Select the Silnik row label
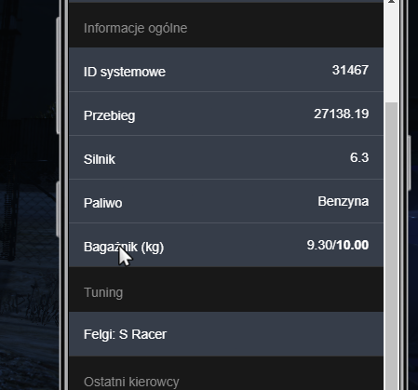Screen dimensions: 418x390 (x=100, y=159)
